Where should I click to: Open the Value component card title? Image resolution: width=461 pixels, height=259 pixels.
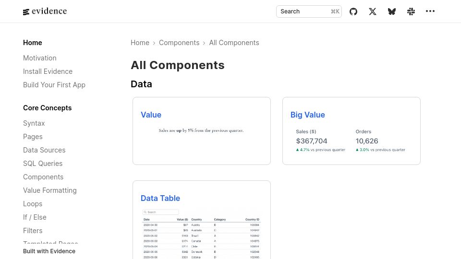click(x=151, y=115)
